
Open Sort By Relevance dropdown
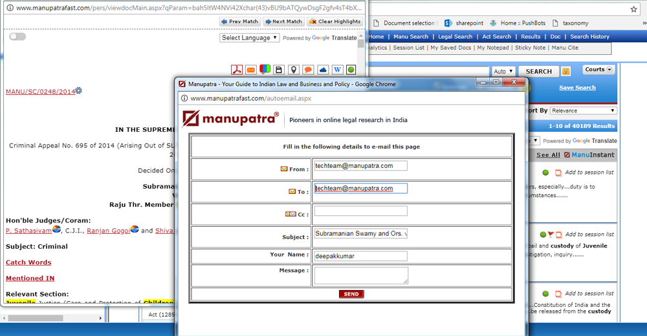584,110
